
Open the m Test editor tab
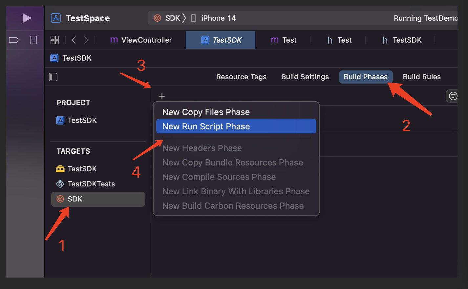click(x=284, y=40)
